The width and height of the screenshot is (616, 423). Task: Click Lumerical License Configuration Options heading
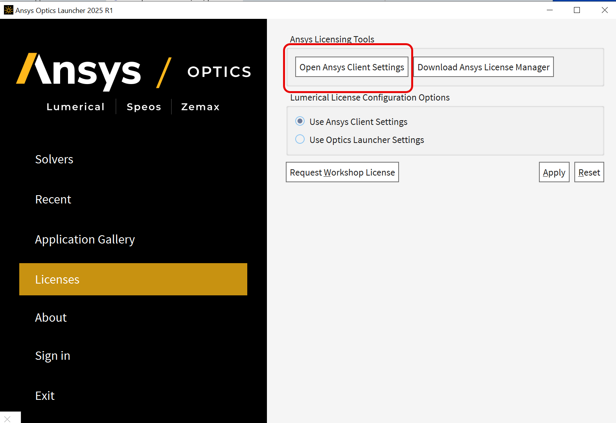point(370,97)
